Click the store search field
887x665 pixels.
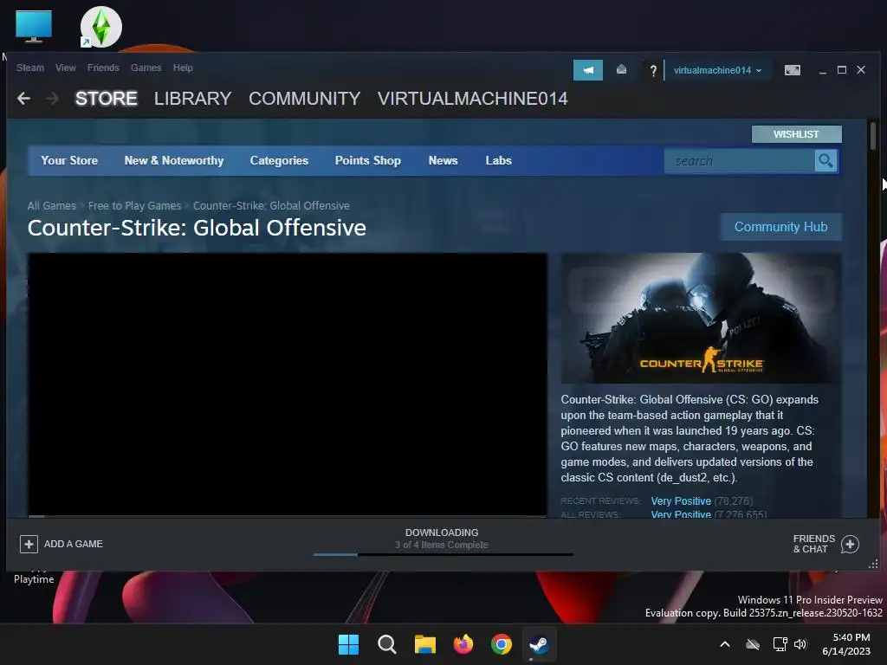[740, 161]
